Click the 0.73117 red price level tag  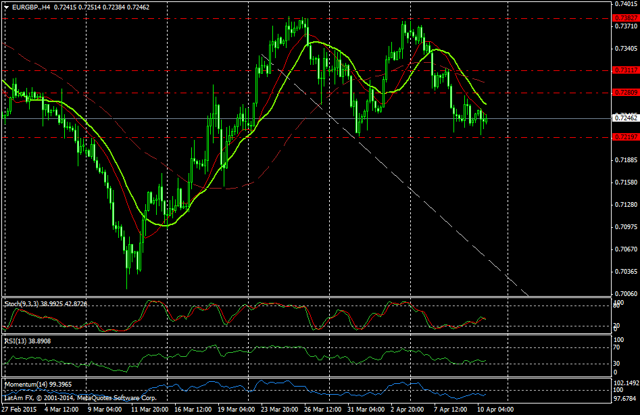coord(625,70)
